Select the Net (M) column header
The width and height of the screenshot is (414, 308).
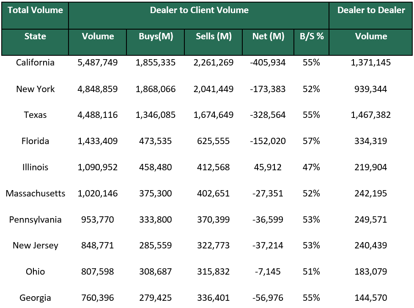pyautogui.click(x=268, y=42)
